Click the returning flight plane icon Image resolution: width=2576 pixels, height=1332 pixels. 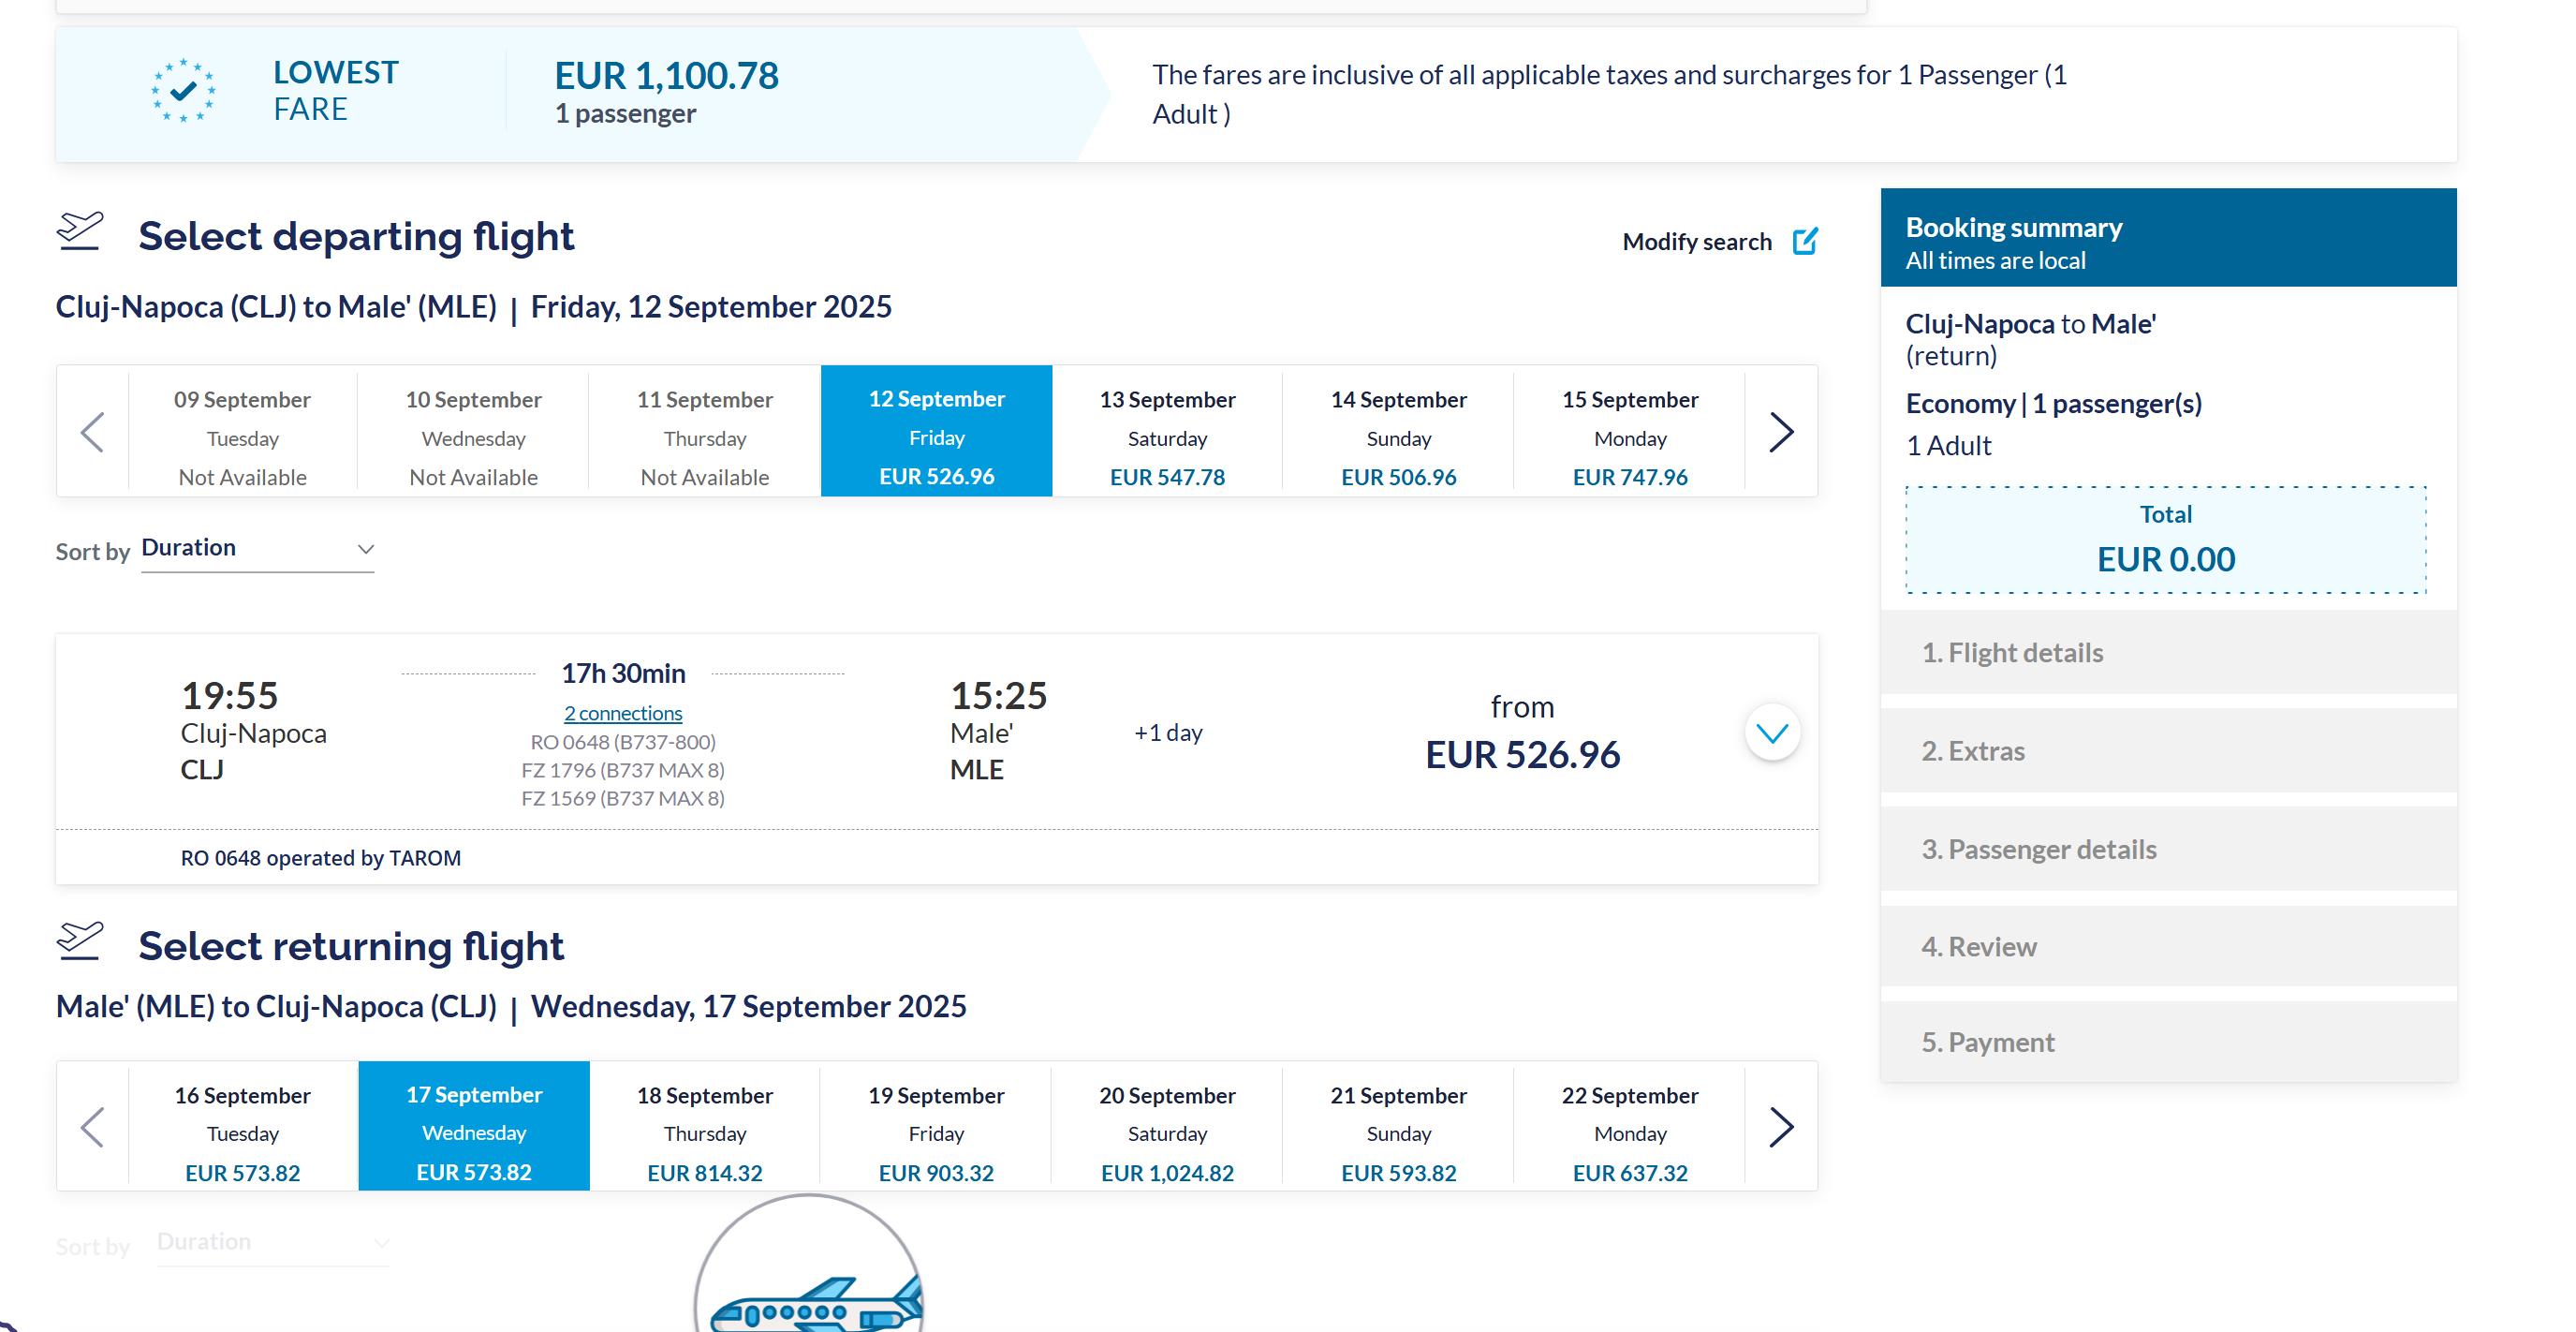pyautogui.click(x=80, y=941)
